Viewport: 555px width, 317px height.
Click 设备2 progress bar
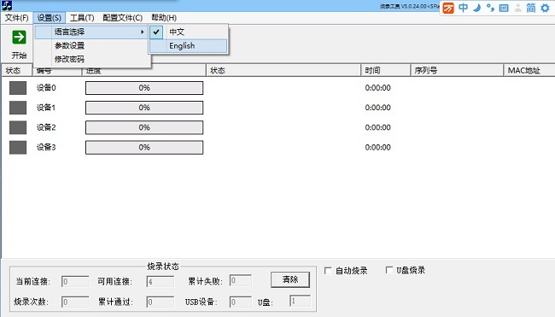coord(144,127)
